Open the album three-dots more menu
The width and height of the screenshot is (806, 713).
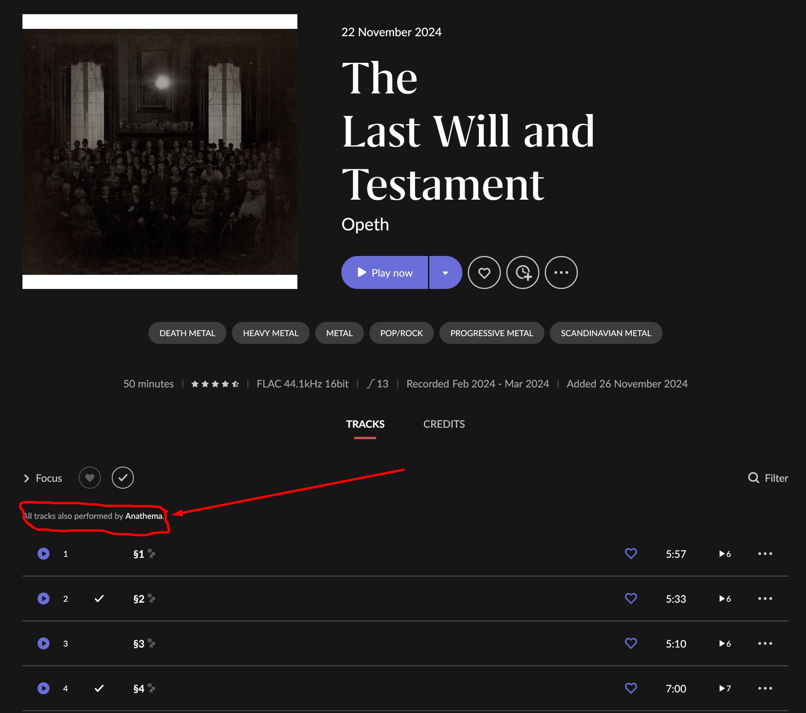pos(561,272)
